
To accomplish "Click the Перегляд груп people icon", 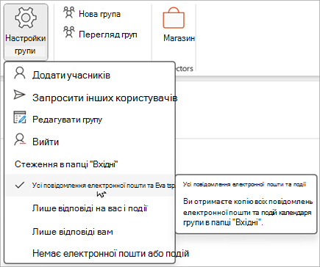I will tap(69, 32).
